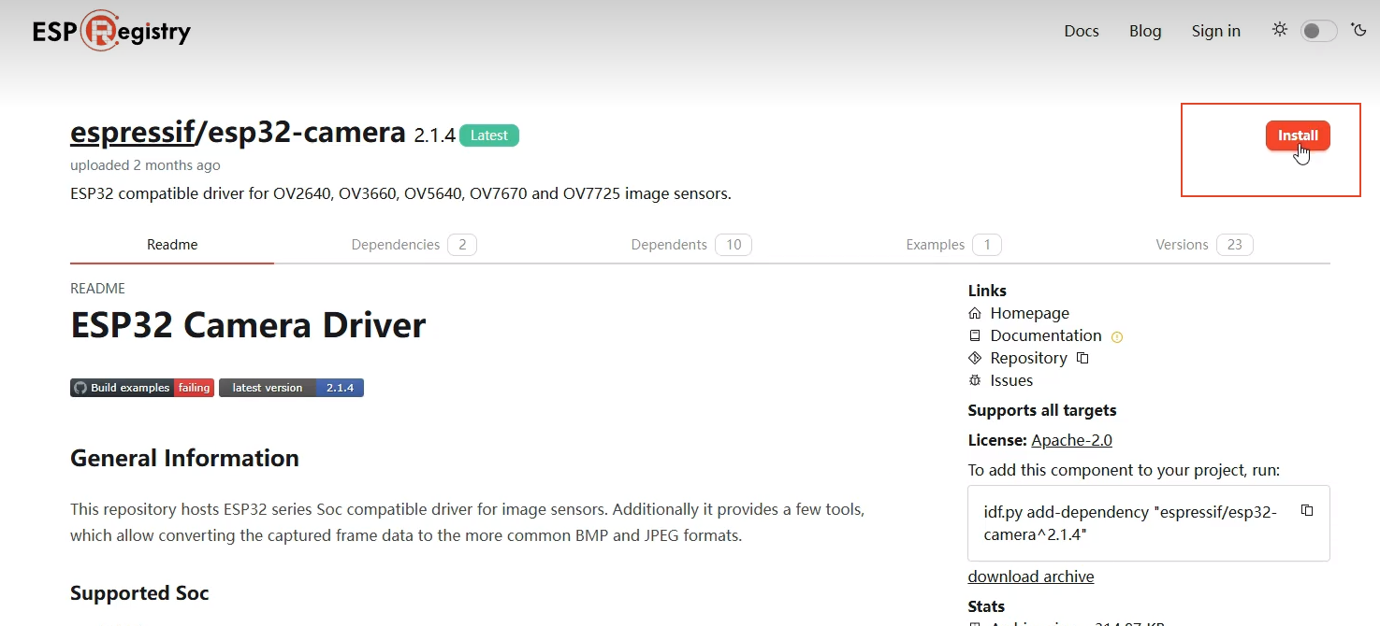This screenshot has height=626, width=1380.
Task: Click the esp32-camera package title
Action: pyautogui.click(x=306, y=133)
